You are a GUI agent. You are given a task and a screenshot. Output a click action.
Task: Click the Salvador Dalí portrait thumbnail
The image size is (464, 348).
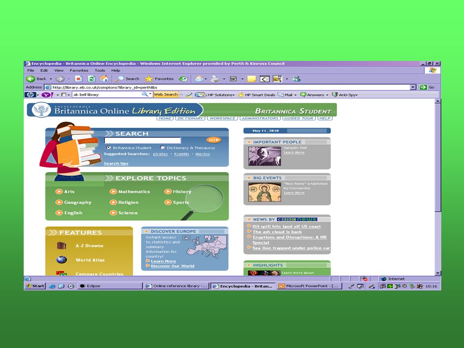coord(264,156)
